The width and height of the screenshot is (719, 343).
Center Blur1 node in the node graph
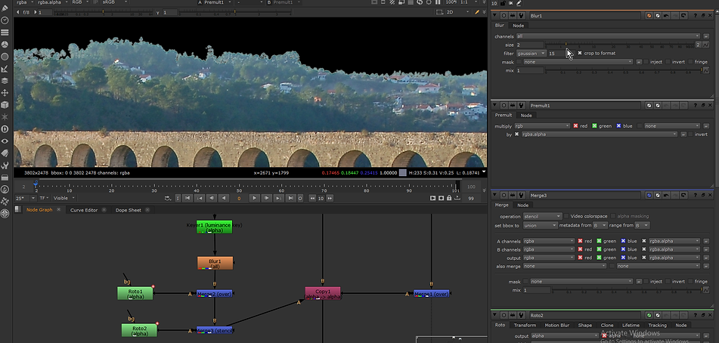504,16
